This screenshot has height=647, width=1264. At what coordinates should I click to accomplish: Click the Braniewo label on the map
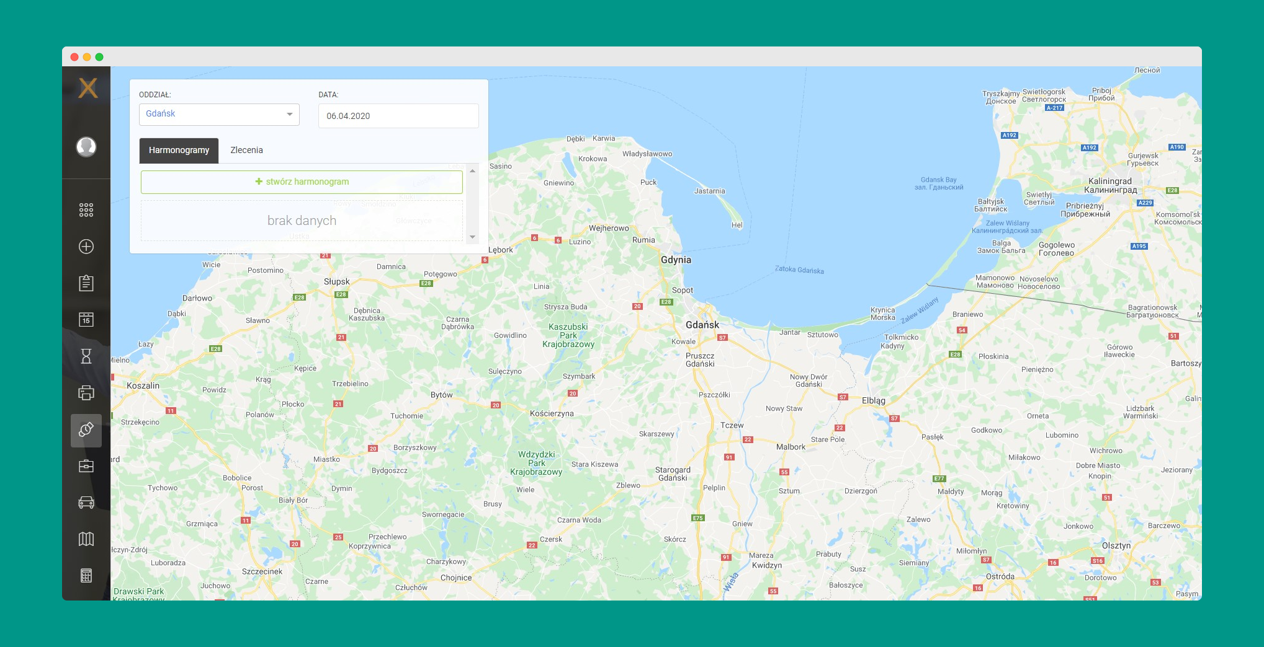pyautogui.click(x=967, y=315)
